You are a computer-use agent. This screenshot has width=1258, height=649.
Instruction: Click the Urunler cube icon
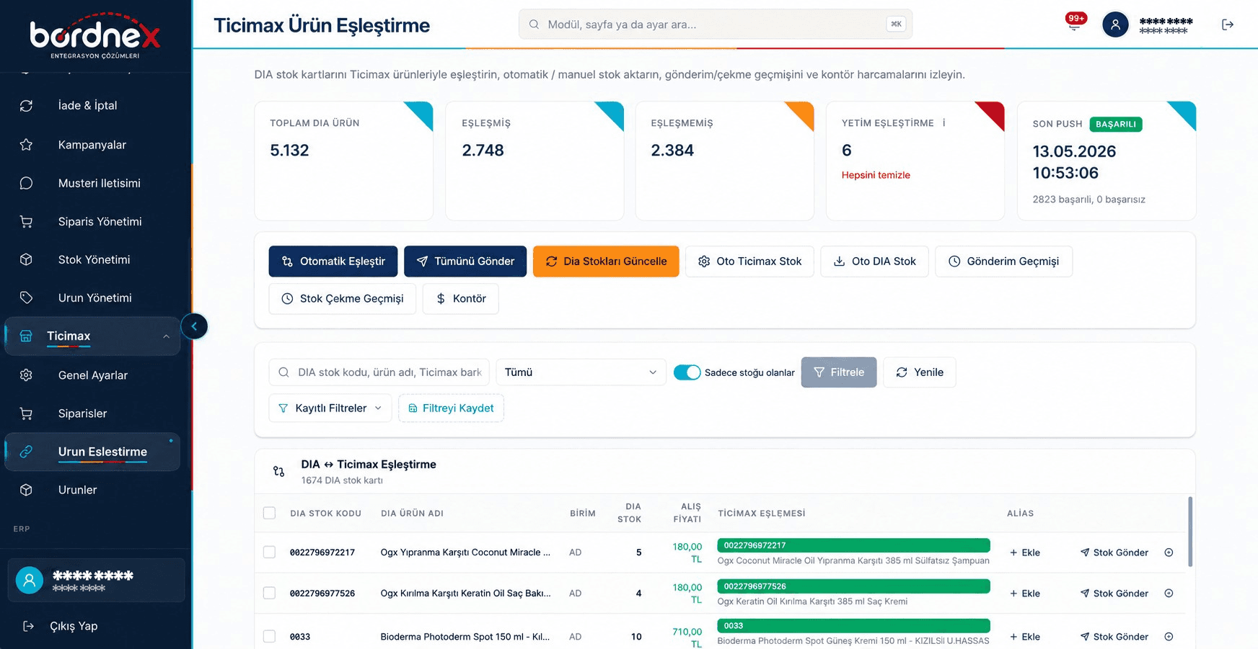[x=26, y=490]
